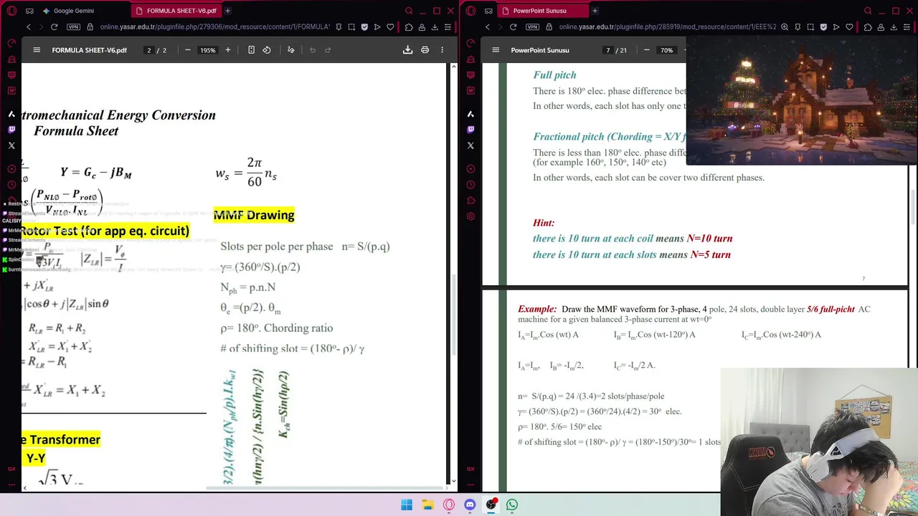Open Opera menu in left browser window

click(x=11, y=11)
